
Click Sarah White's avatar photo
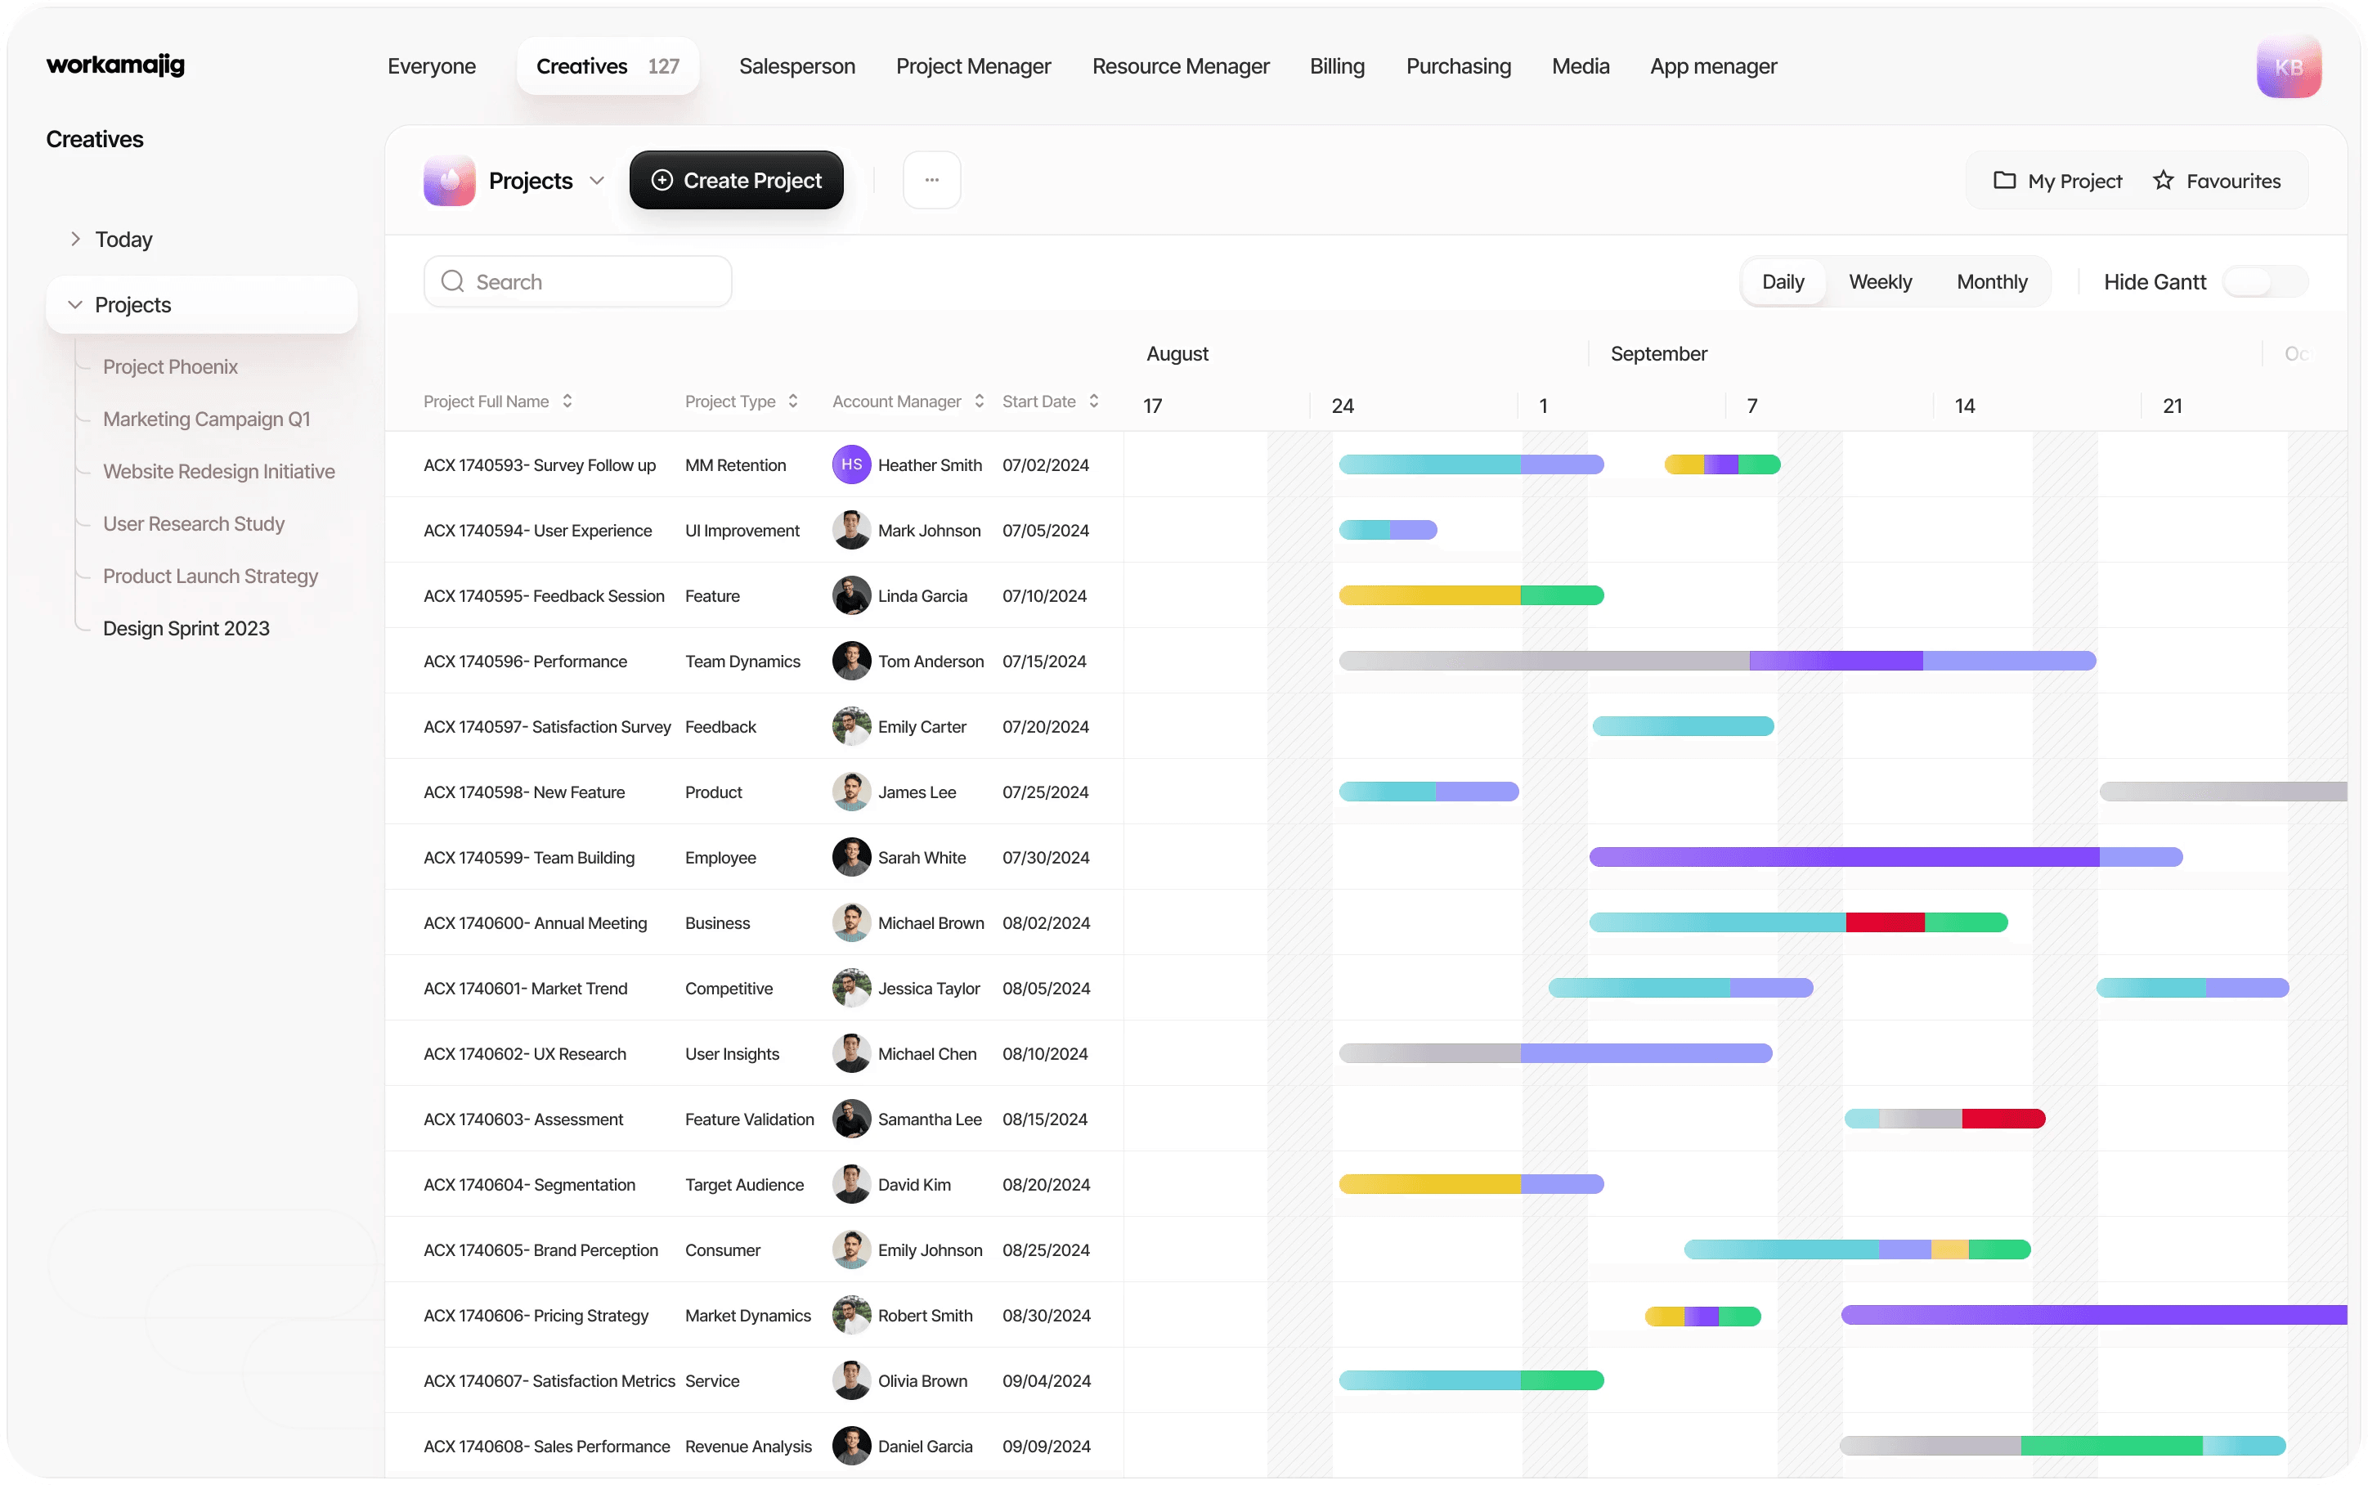click(x=851, y=858)
